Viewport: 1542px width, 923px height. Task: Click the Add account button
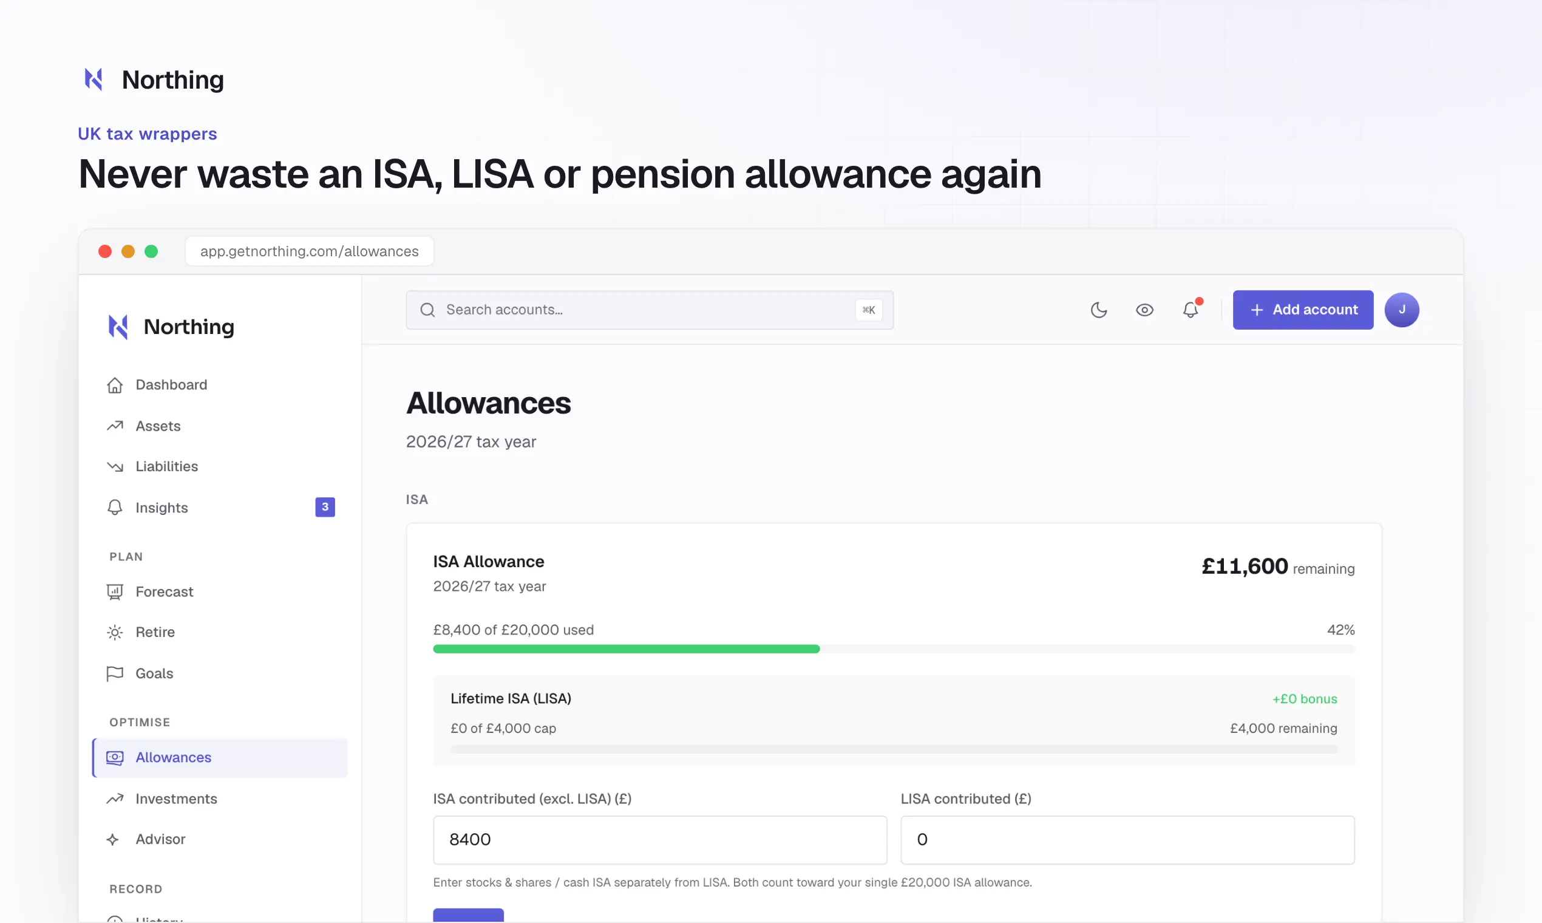pos(1303,310)
